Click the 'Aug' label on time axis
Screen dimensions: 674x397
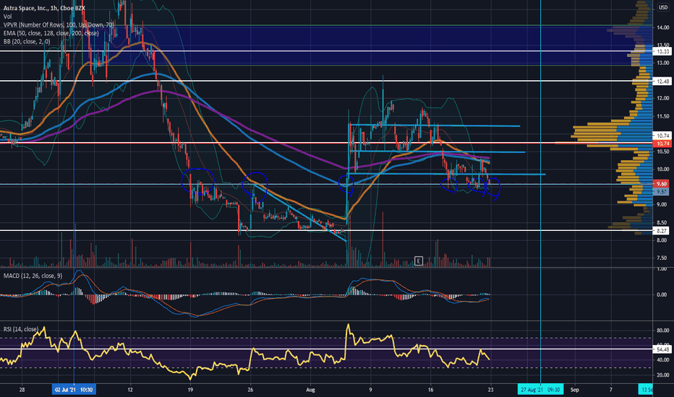[310, 390]
